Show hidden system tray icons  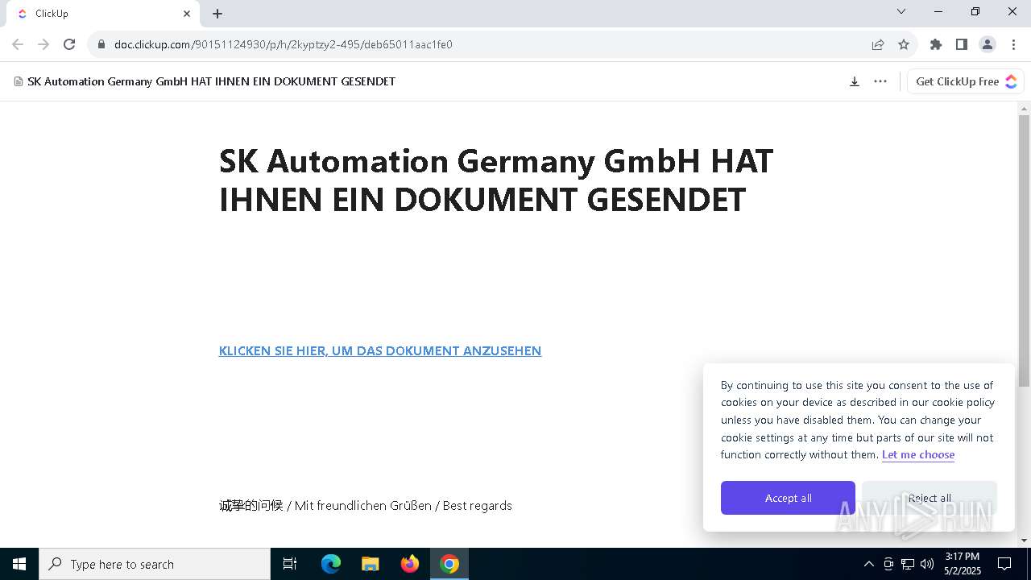pos(868,564)
